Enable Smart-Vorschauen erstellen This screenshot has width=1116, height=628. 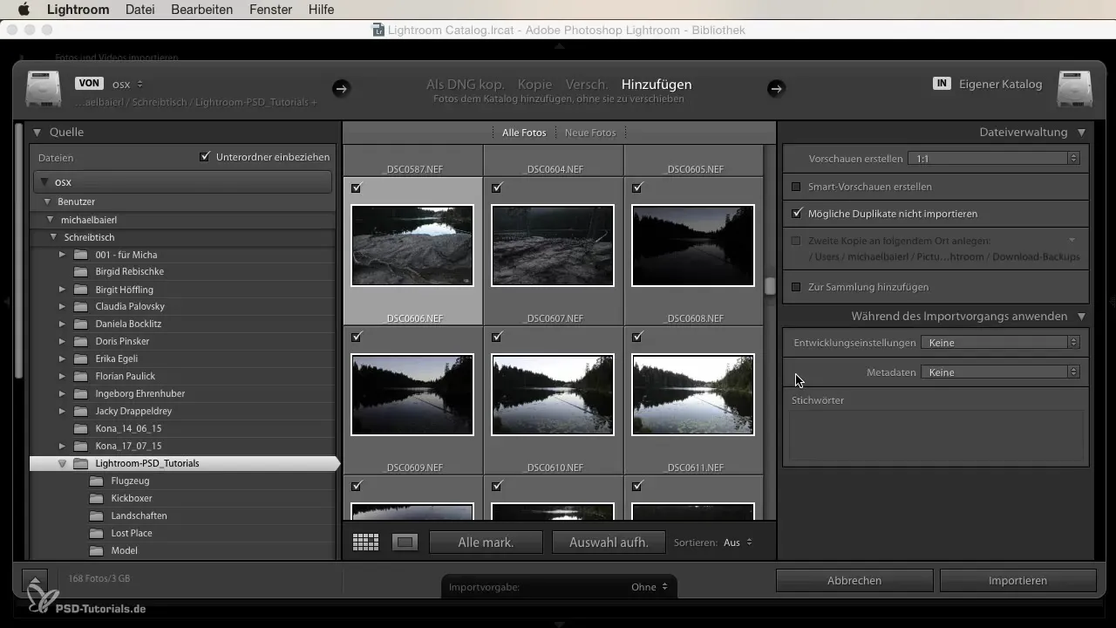796,187
